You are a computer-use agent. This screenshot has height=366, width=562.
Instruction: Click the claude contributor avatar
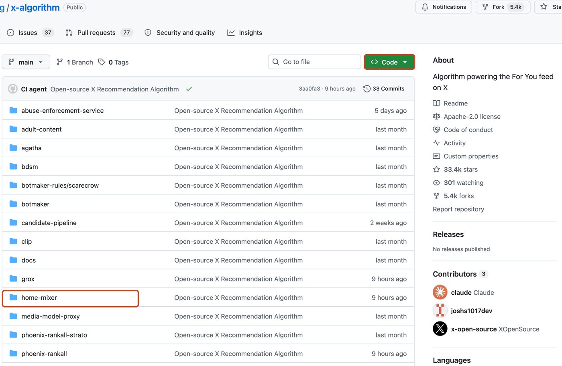[440, 292]
